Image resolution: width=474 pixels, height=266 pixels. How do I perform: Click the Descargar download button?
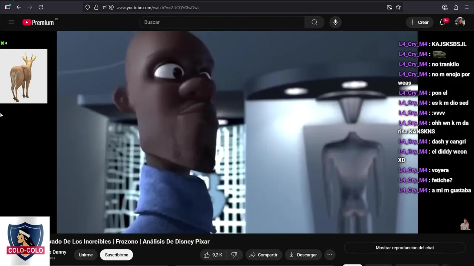(303, 255)
